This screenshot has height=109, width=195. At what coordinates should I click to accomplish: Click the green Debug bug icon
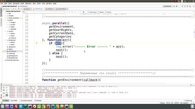(177, 6)
